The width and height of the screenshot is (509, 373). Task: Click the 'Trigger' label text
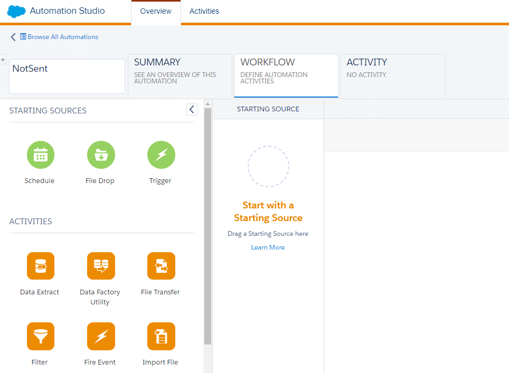(x=161, y=180)
